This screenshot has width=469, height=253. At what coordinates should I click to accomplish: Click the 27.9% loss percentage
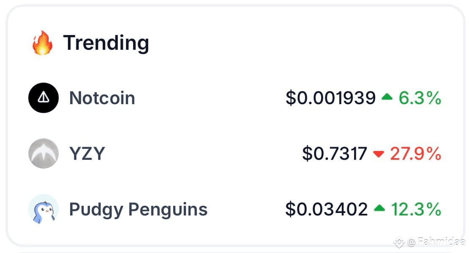click(x=416, y=153)
